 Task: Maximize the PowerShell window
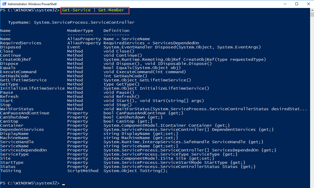pyautogui.click(x=296, y=4)
